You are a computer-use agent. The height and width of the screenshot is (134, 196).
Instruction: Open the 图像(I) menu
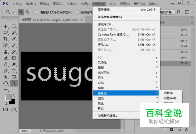point(44,4)
